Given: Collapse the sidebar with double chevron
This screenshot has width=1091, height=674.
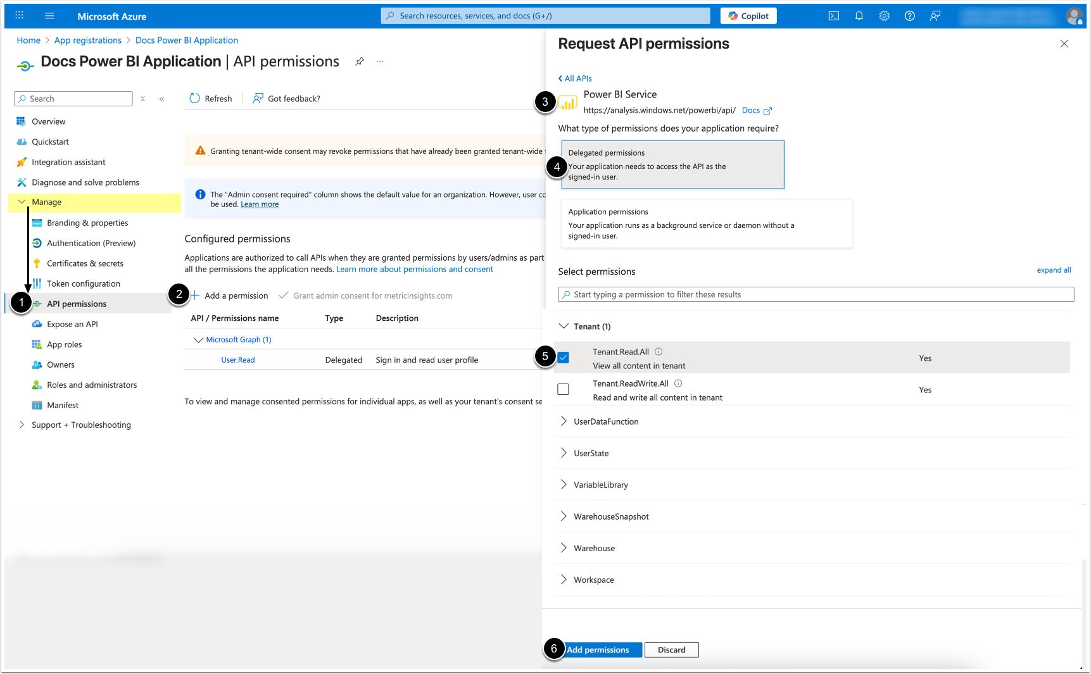Looking at the screenshot, I should click(162, 99).
